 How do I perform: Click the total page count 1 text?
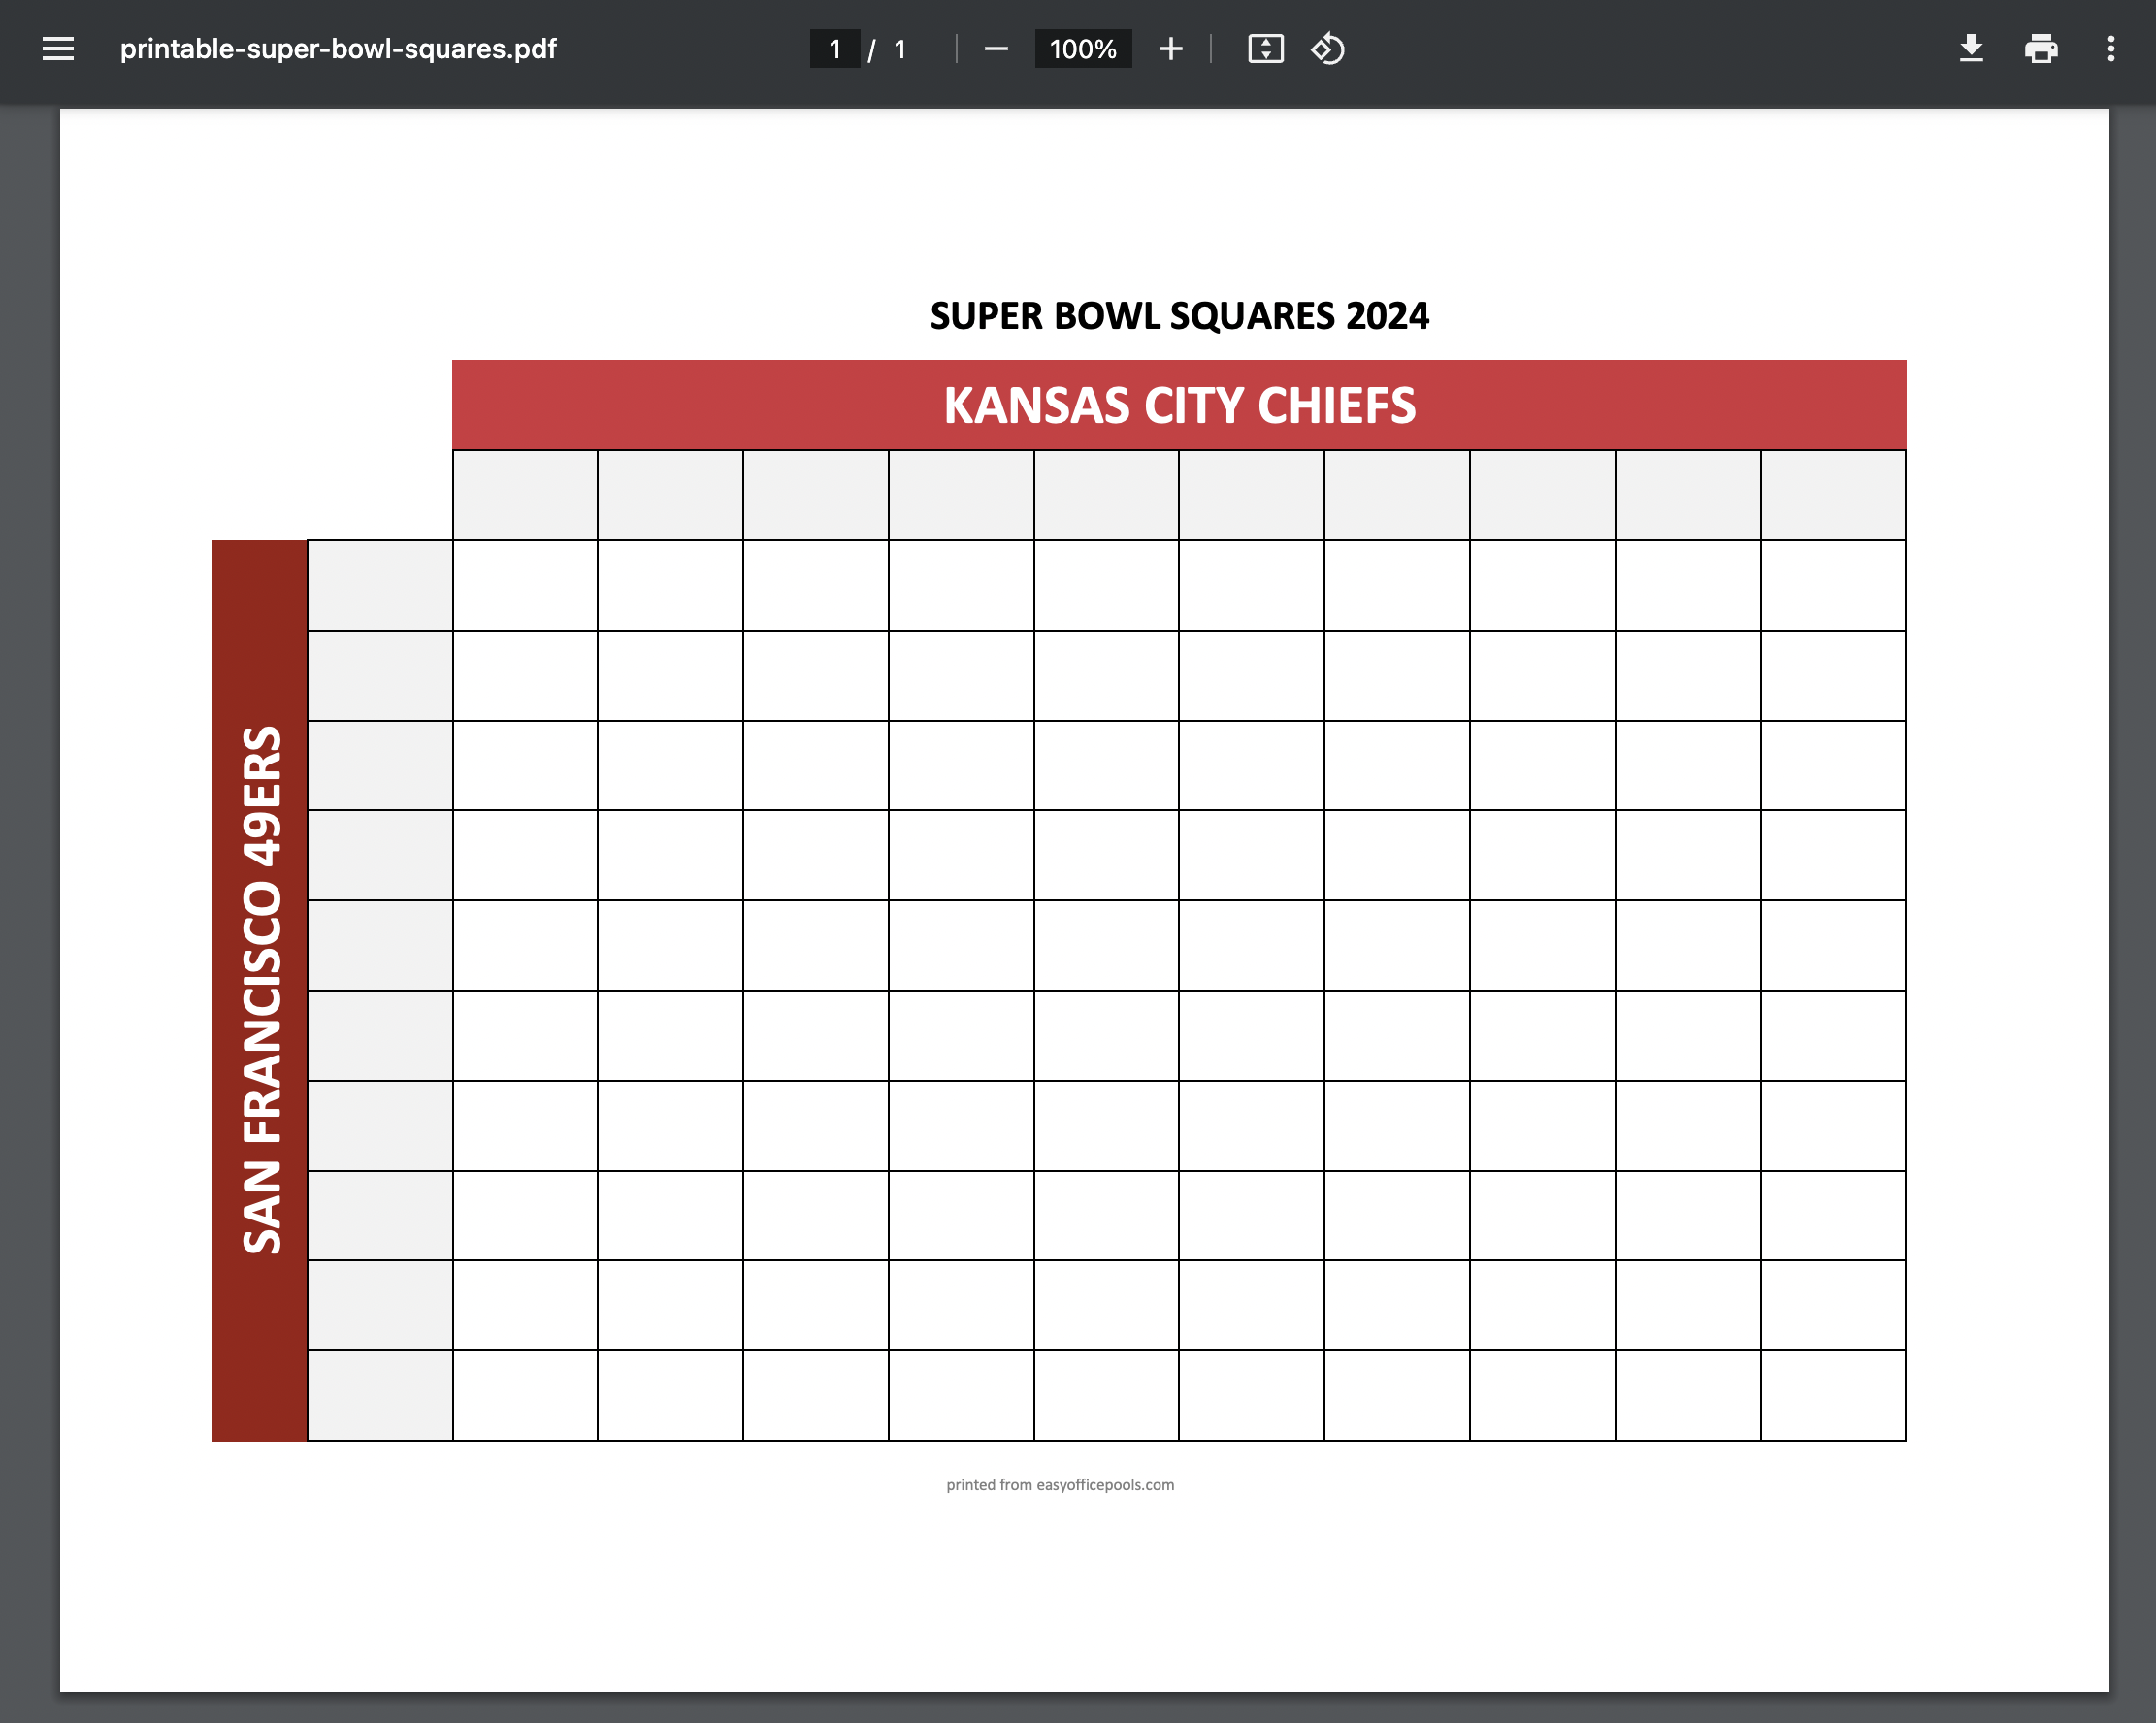tap(900, 49)
